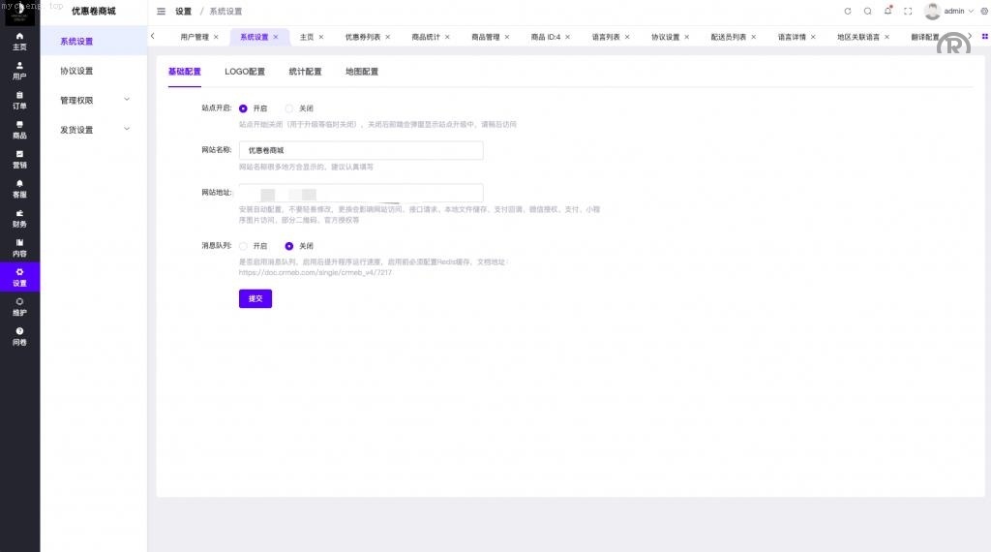The image size is (991, 552).
Task: Click the refresh icon in top bar
Action: tap(848, 12)
